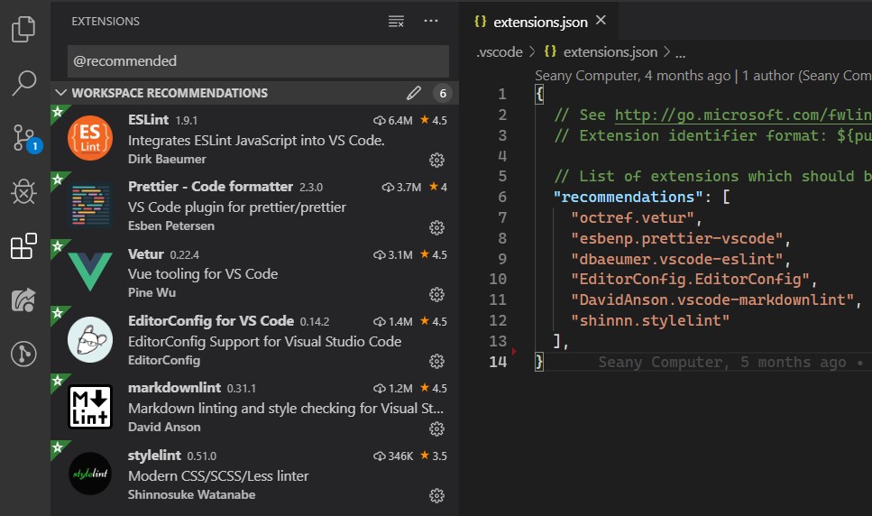Open the gear menu for ESLint extension
Image resolution: width=872 pixels, height=516 pixels.
click(x=436, y=161)
